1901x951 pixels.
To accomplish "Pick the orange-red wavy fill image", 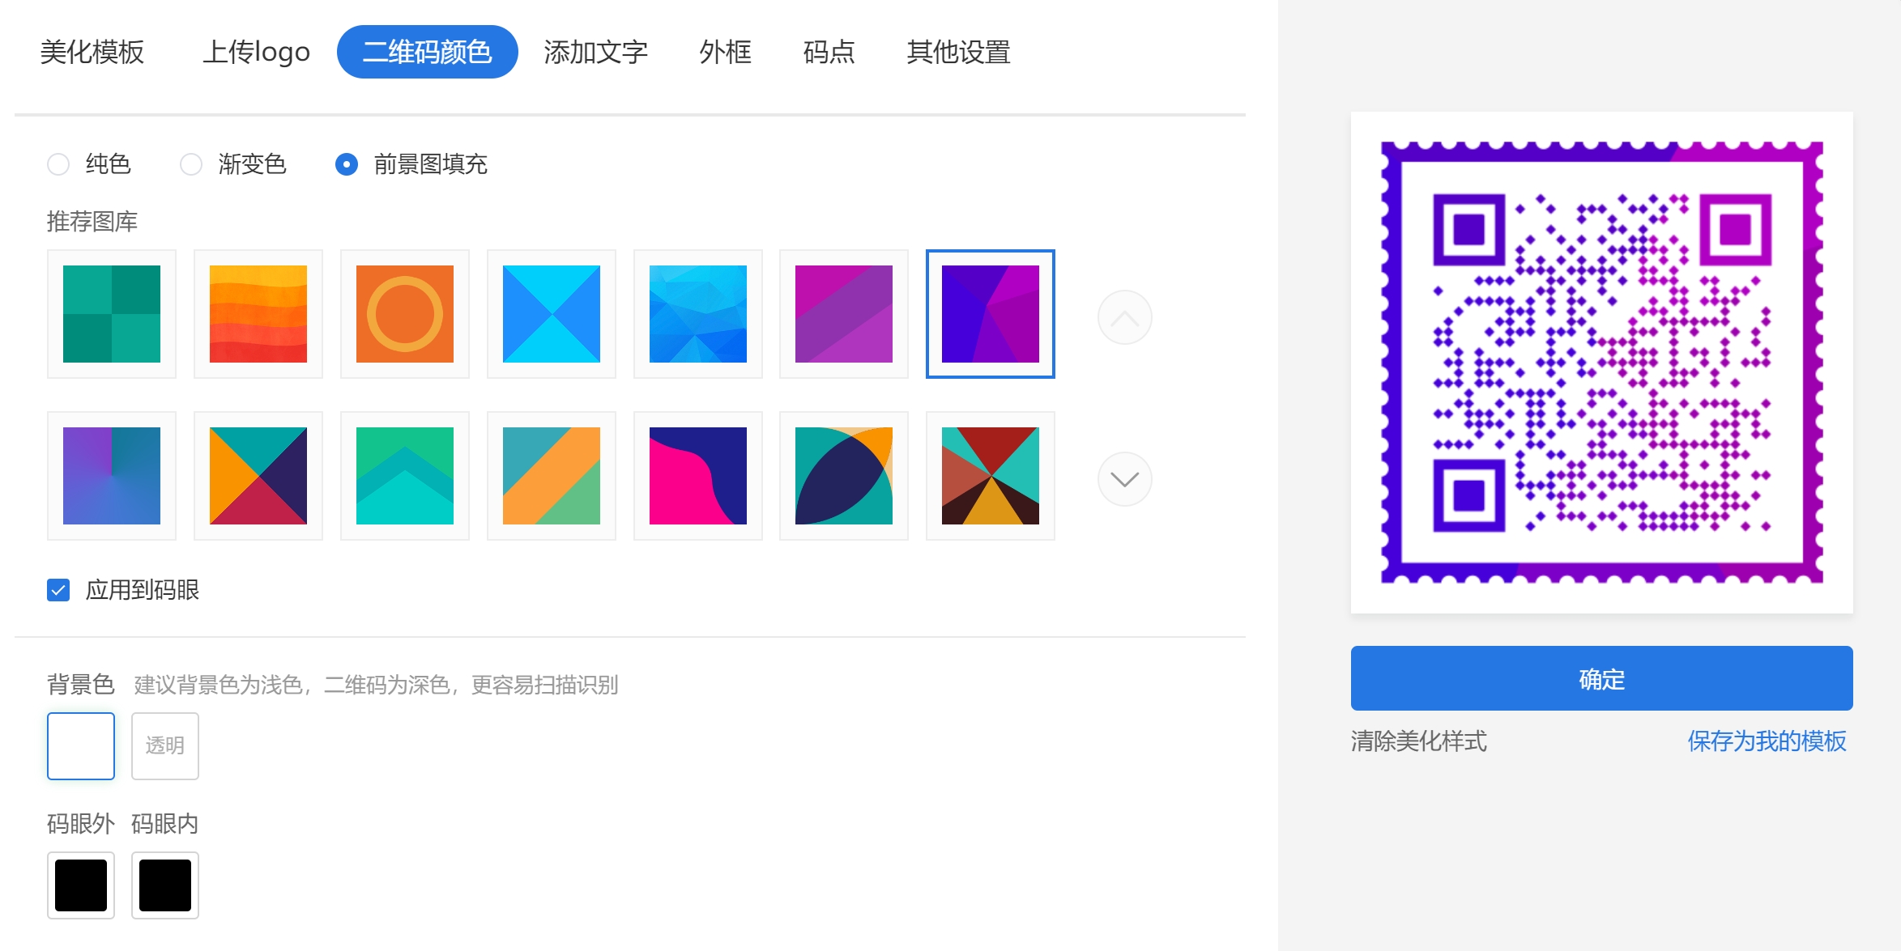I will point(258,314).
